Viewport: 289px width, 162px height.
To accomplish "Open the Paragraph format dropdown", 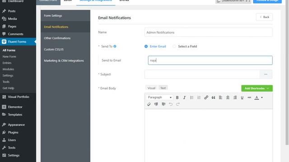I will point(159,97).
